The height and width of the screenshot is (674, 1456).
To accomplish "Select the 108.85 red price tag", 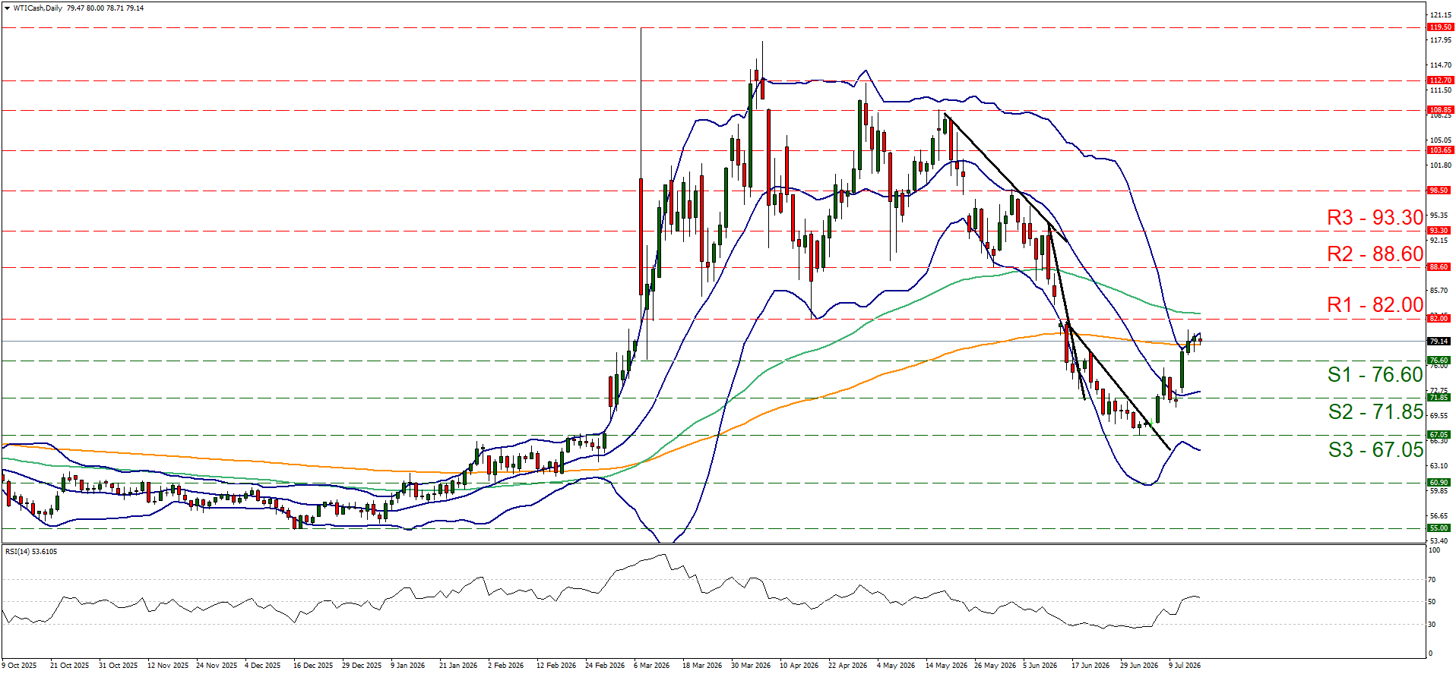I will click(x=1440, y=110).
